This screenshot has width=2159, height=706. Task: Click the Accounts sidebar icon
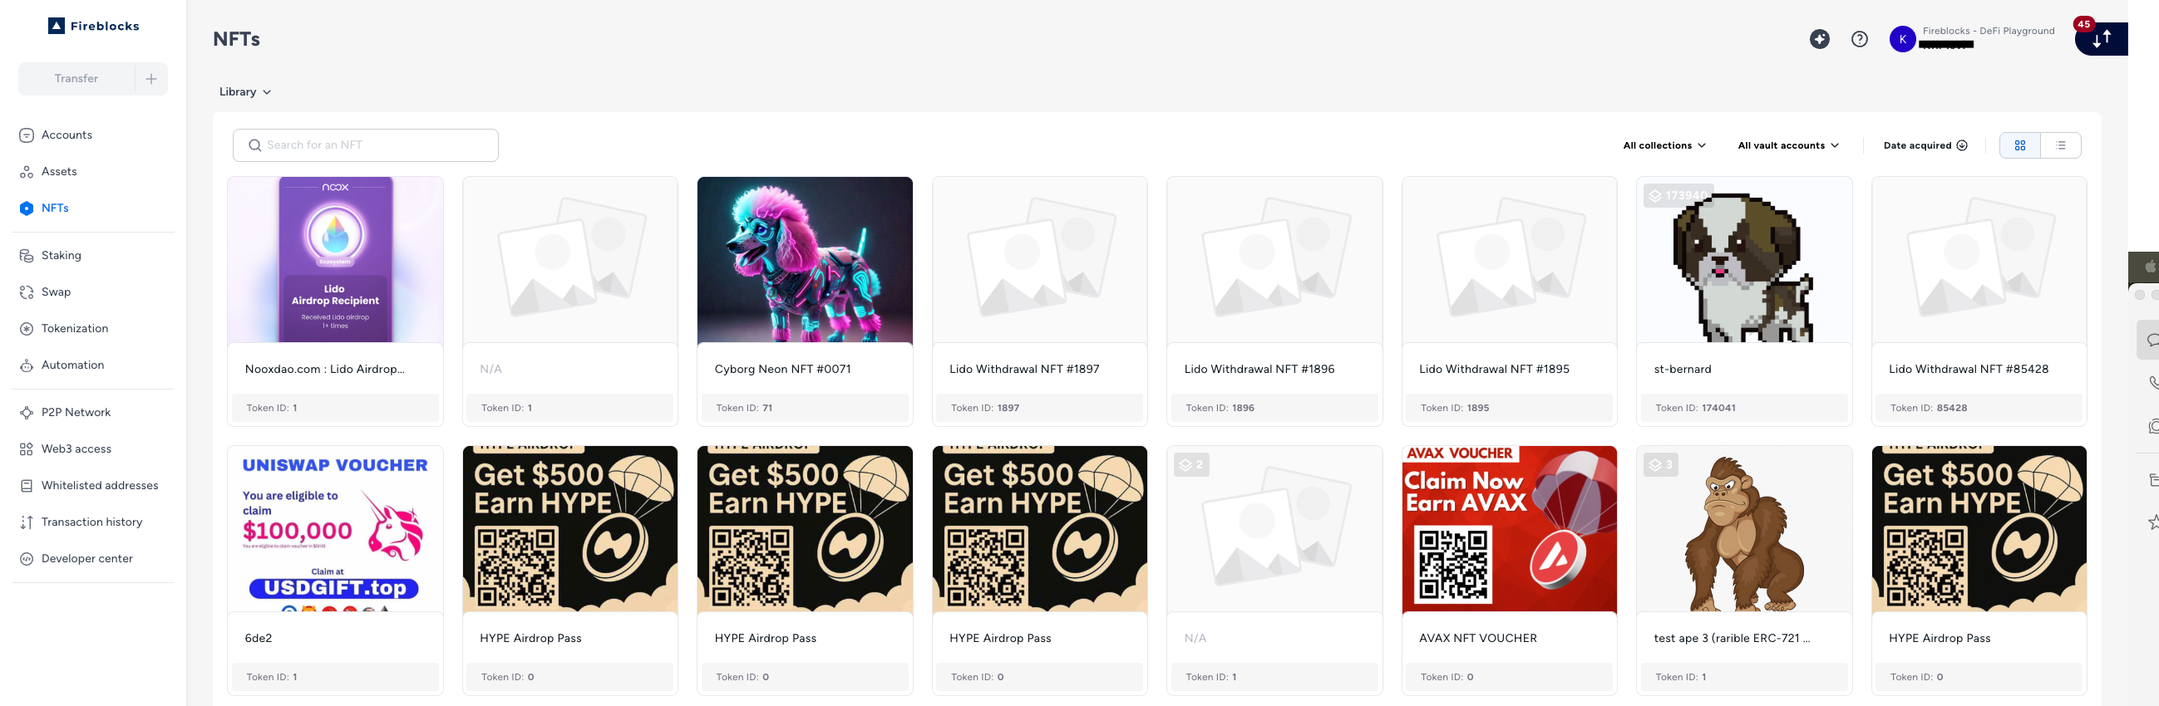coord(27,135)
